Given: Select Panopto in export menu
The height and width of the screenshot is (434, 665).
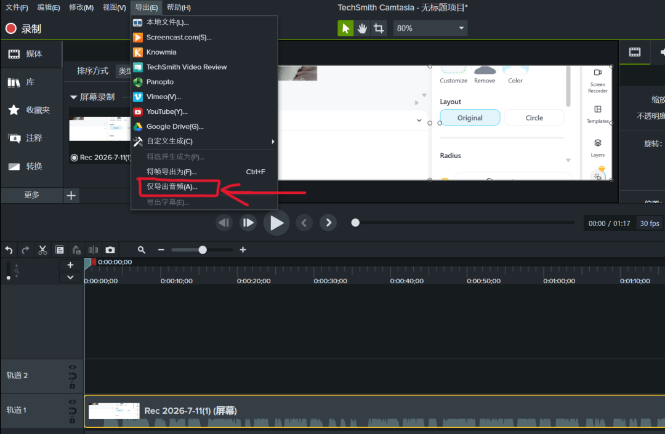Looking at the screenshot, I should [204, 82].
